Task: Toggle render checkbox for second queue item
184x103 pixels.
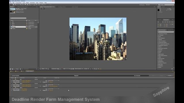Action: (13, 84)
